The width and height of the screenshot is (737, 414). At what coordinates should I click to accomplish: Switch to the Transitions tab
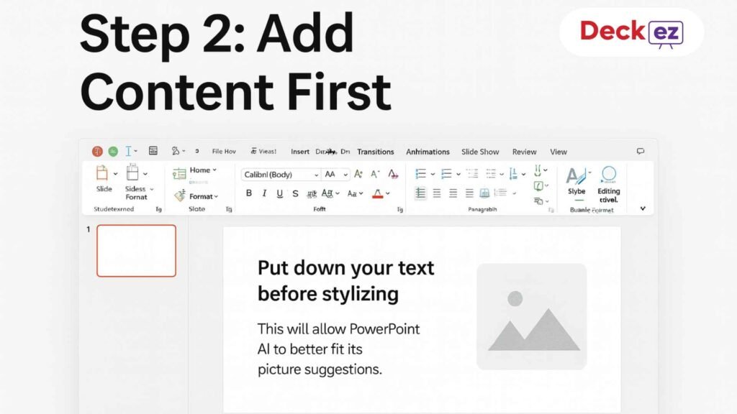point(375,152)
